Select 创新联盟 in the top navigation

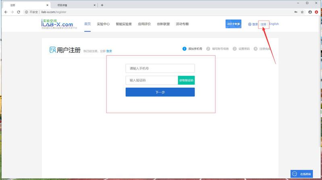(x=163, y=24)
